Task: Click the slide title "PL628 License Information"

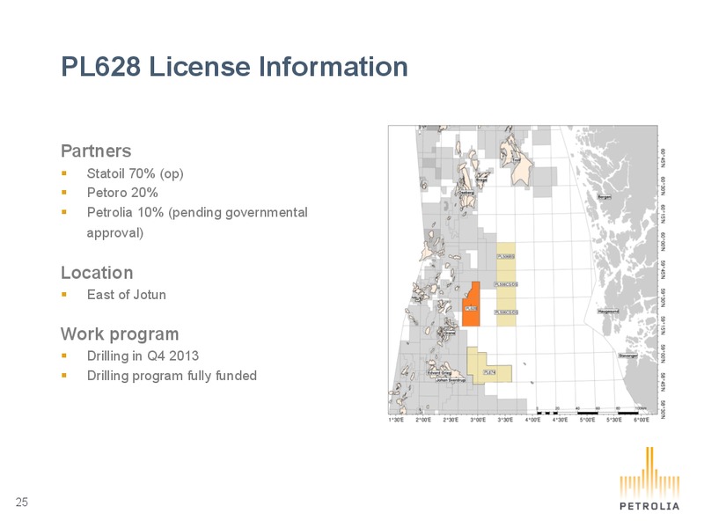Action: [234, 67]
